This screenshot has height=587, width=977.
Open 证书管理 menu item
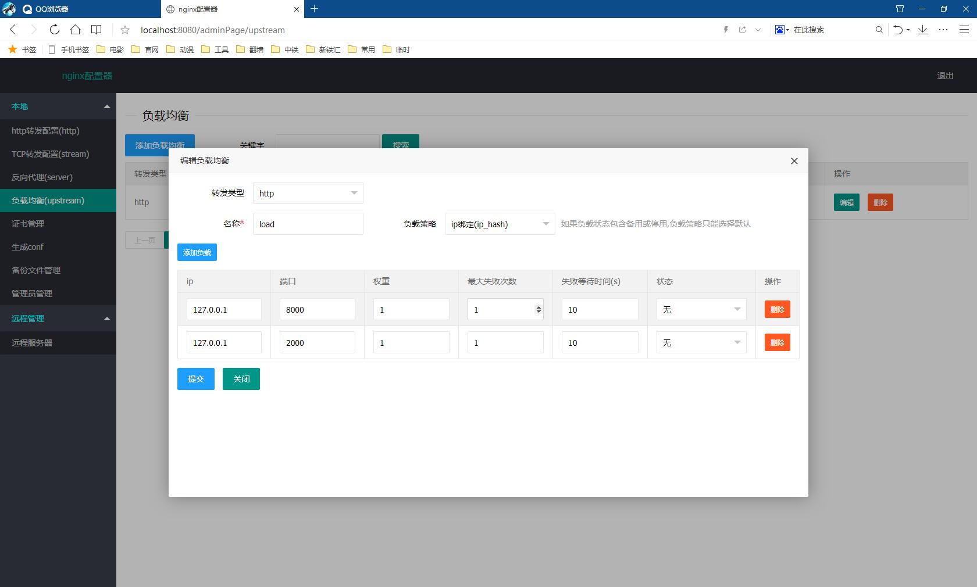point(58,224)
